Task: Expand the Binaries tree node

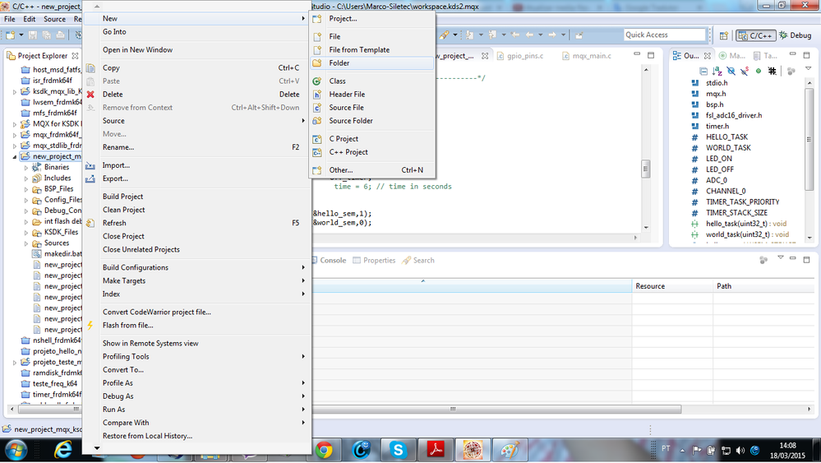Action: [x=26, y=168]
